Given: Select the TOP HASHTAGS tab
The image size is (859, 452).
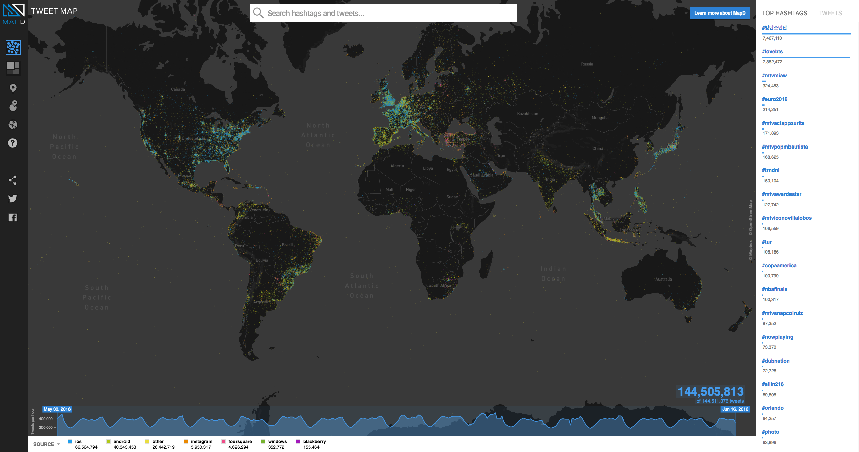Looking at the screenshot, I should 784,13.
